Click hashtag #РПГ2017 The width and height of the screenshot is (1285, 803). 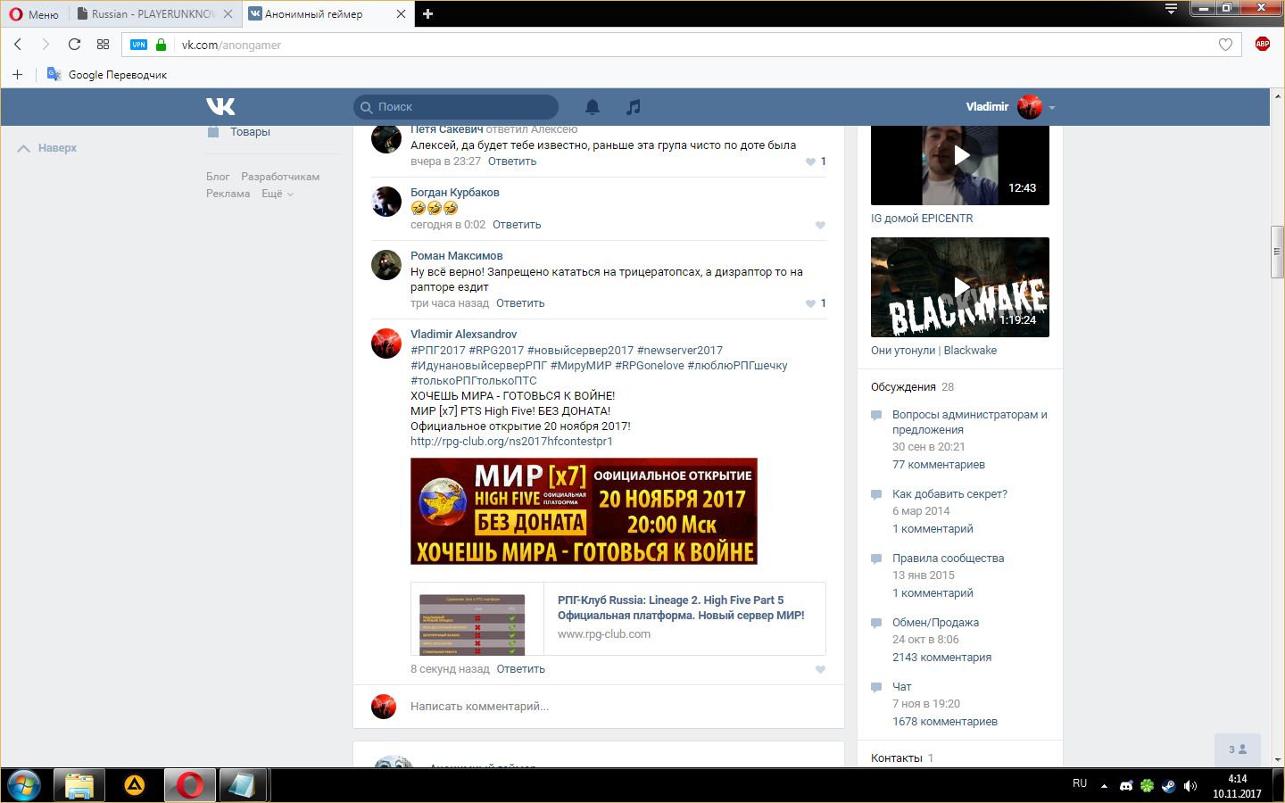click(x=438, y=351)
